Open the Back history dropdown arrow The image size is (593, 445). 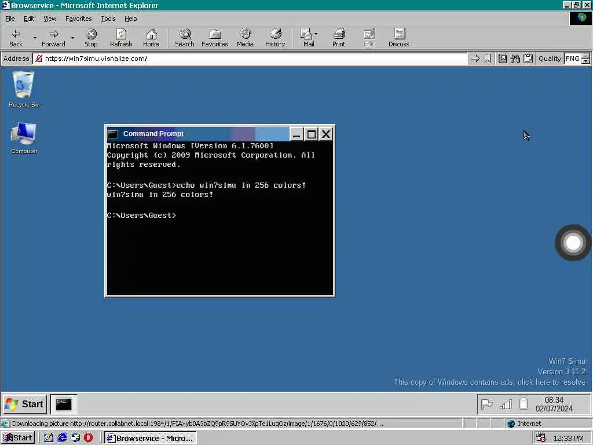click(x=35, y=38)
